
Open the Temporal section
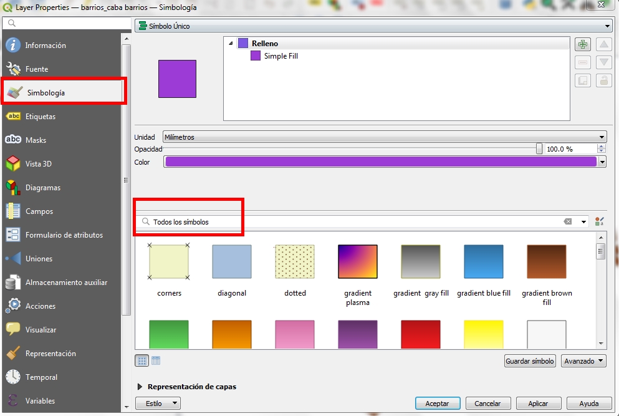click(61, 377)
